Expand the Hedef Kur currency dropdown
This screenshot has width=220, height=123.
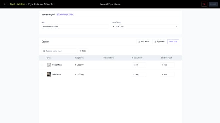pyautogui.click(x=145, y=26)
